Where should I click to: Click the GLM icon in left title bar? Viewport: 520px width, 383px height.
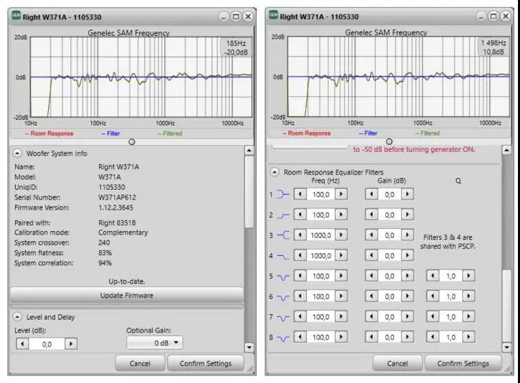coord(16,15)
